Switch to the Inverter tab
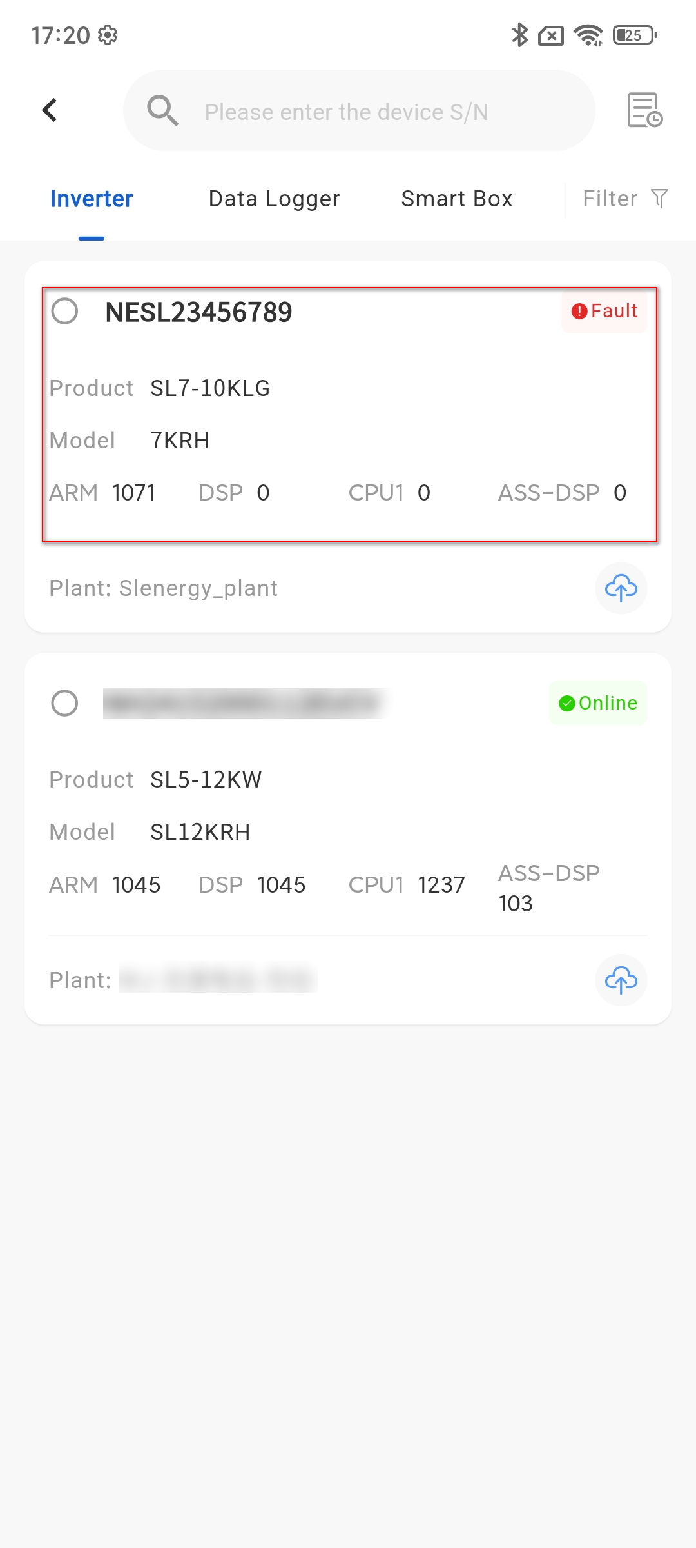 (x=92, y=199)
